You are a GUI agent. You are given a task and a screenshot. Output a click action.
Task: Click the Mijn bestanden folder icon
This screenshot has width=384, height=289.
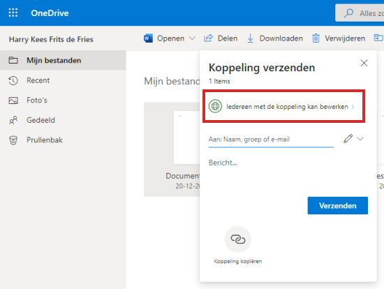tap(13, 60)
